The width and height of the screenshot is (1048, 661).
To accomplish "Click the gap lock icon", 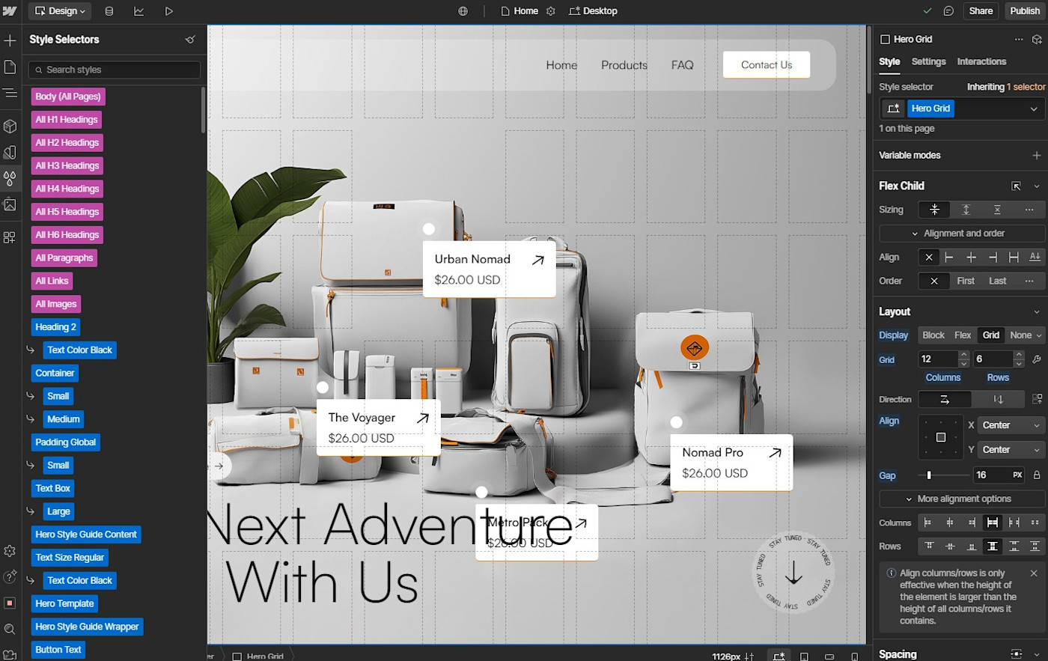I will (x=1037, y=475).
